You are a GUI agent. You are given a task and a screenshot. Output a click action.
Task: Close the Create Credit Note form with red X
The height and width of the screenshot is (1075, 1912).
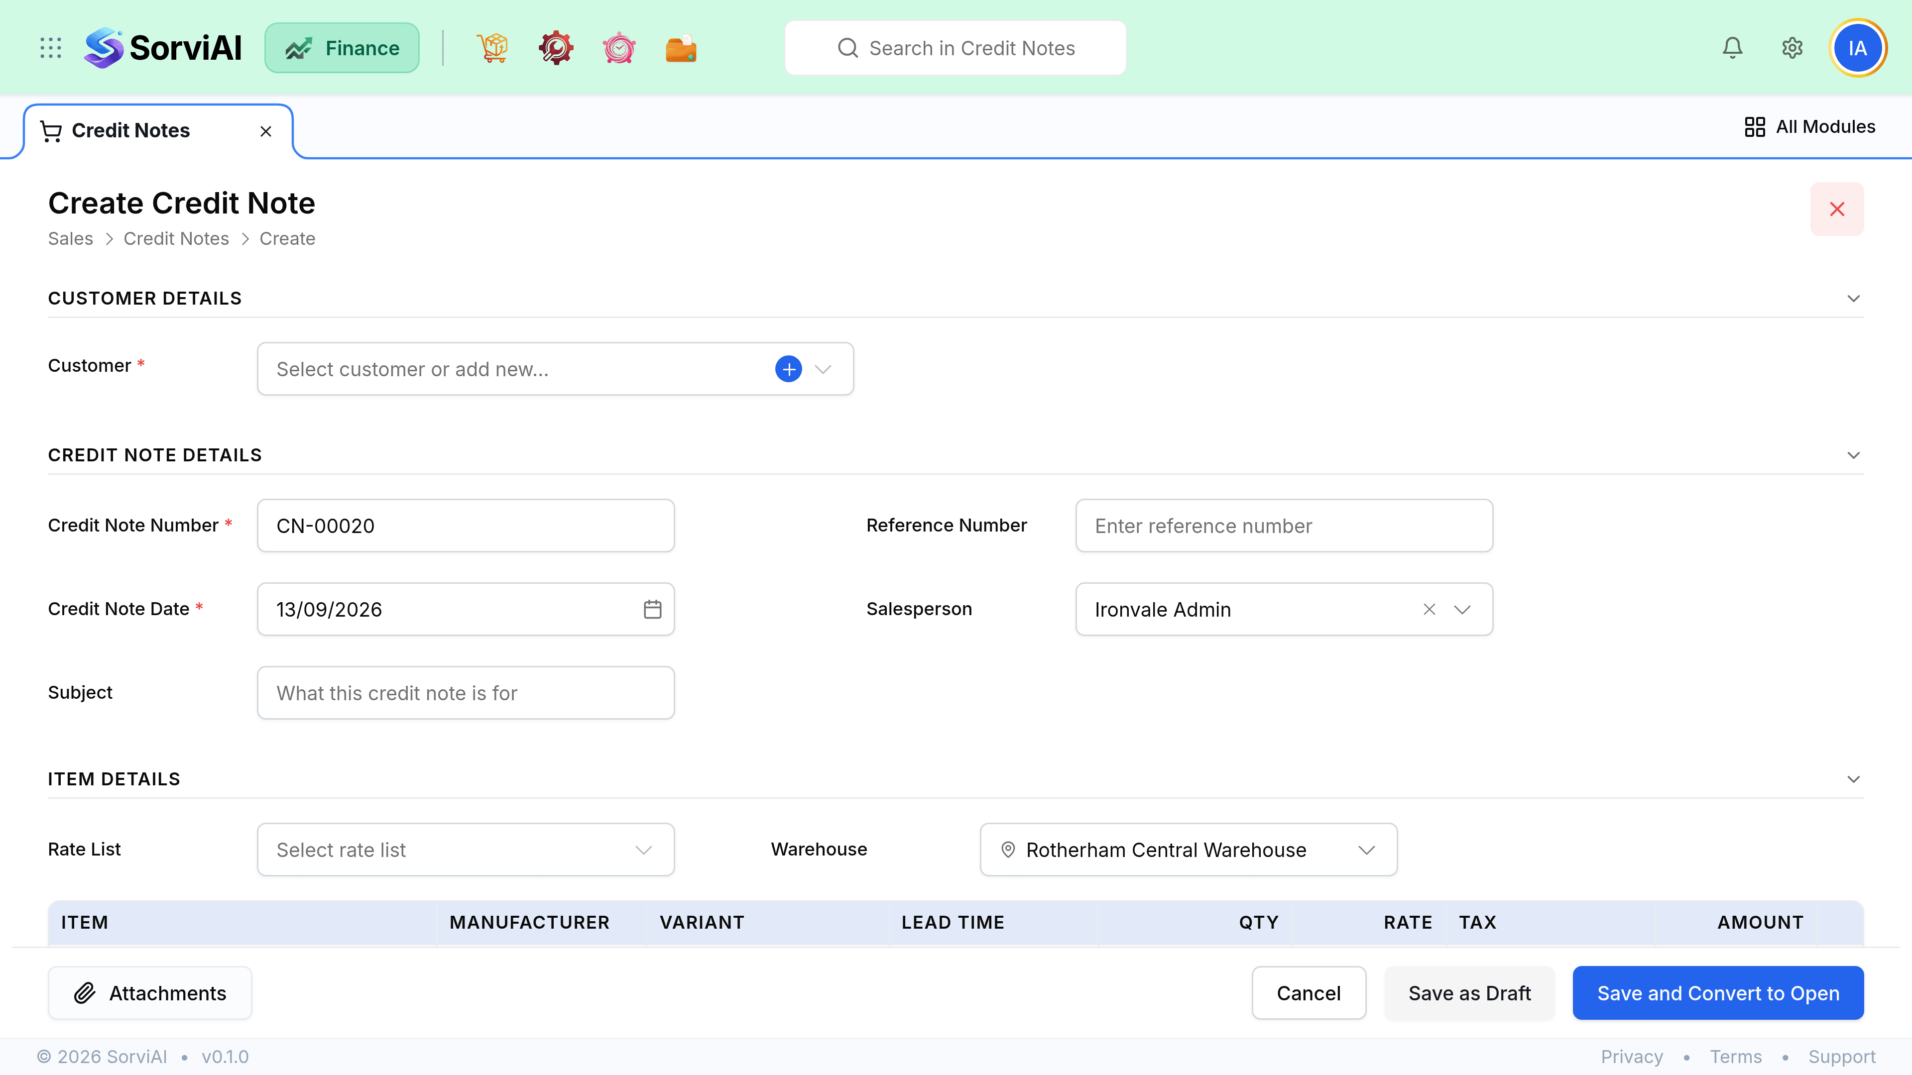click(1837, 209)
